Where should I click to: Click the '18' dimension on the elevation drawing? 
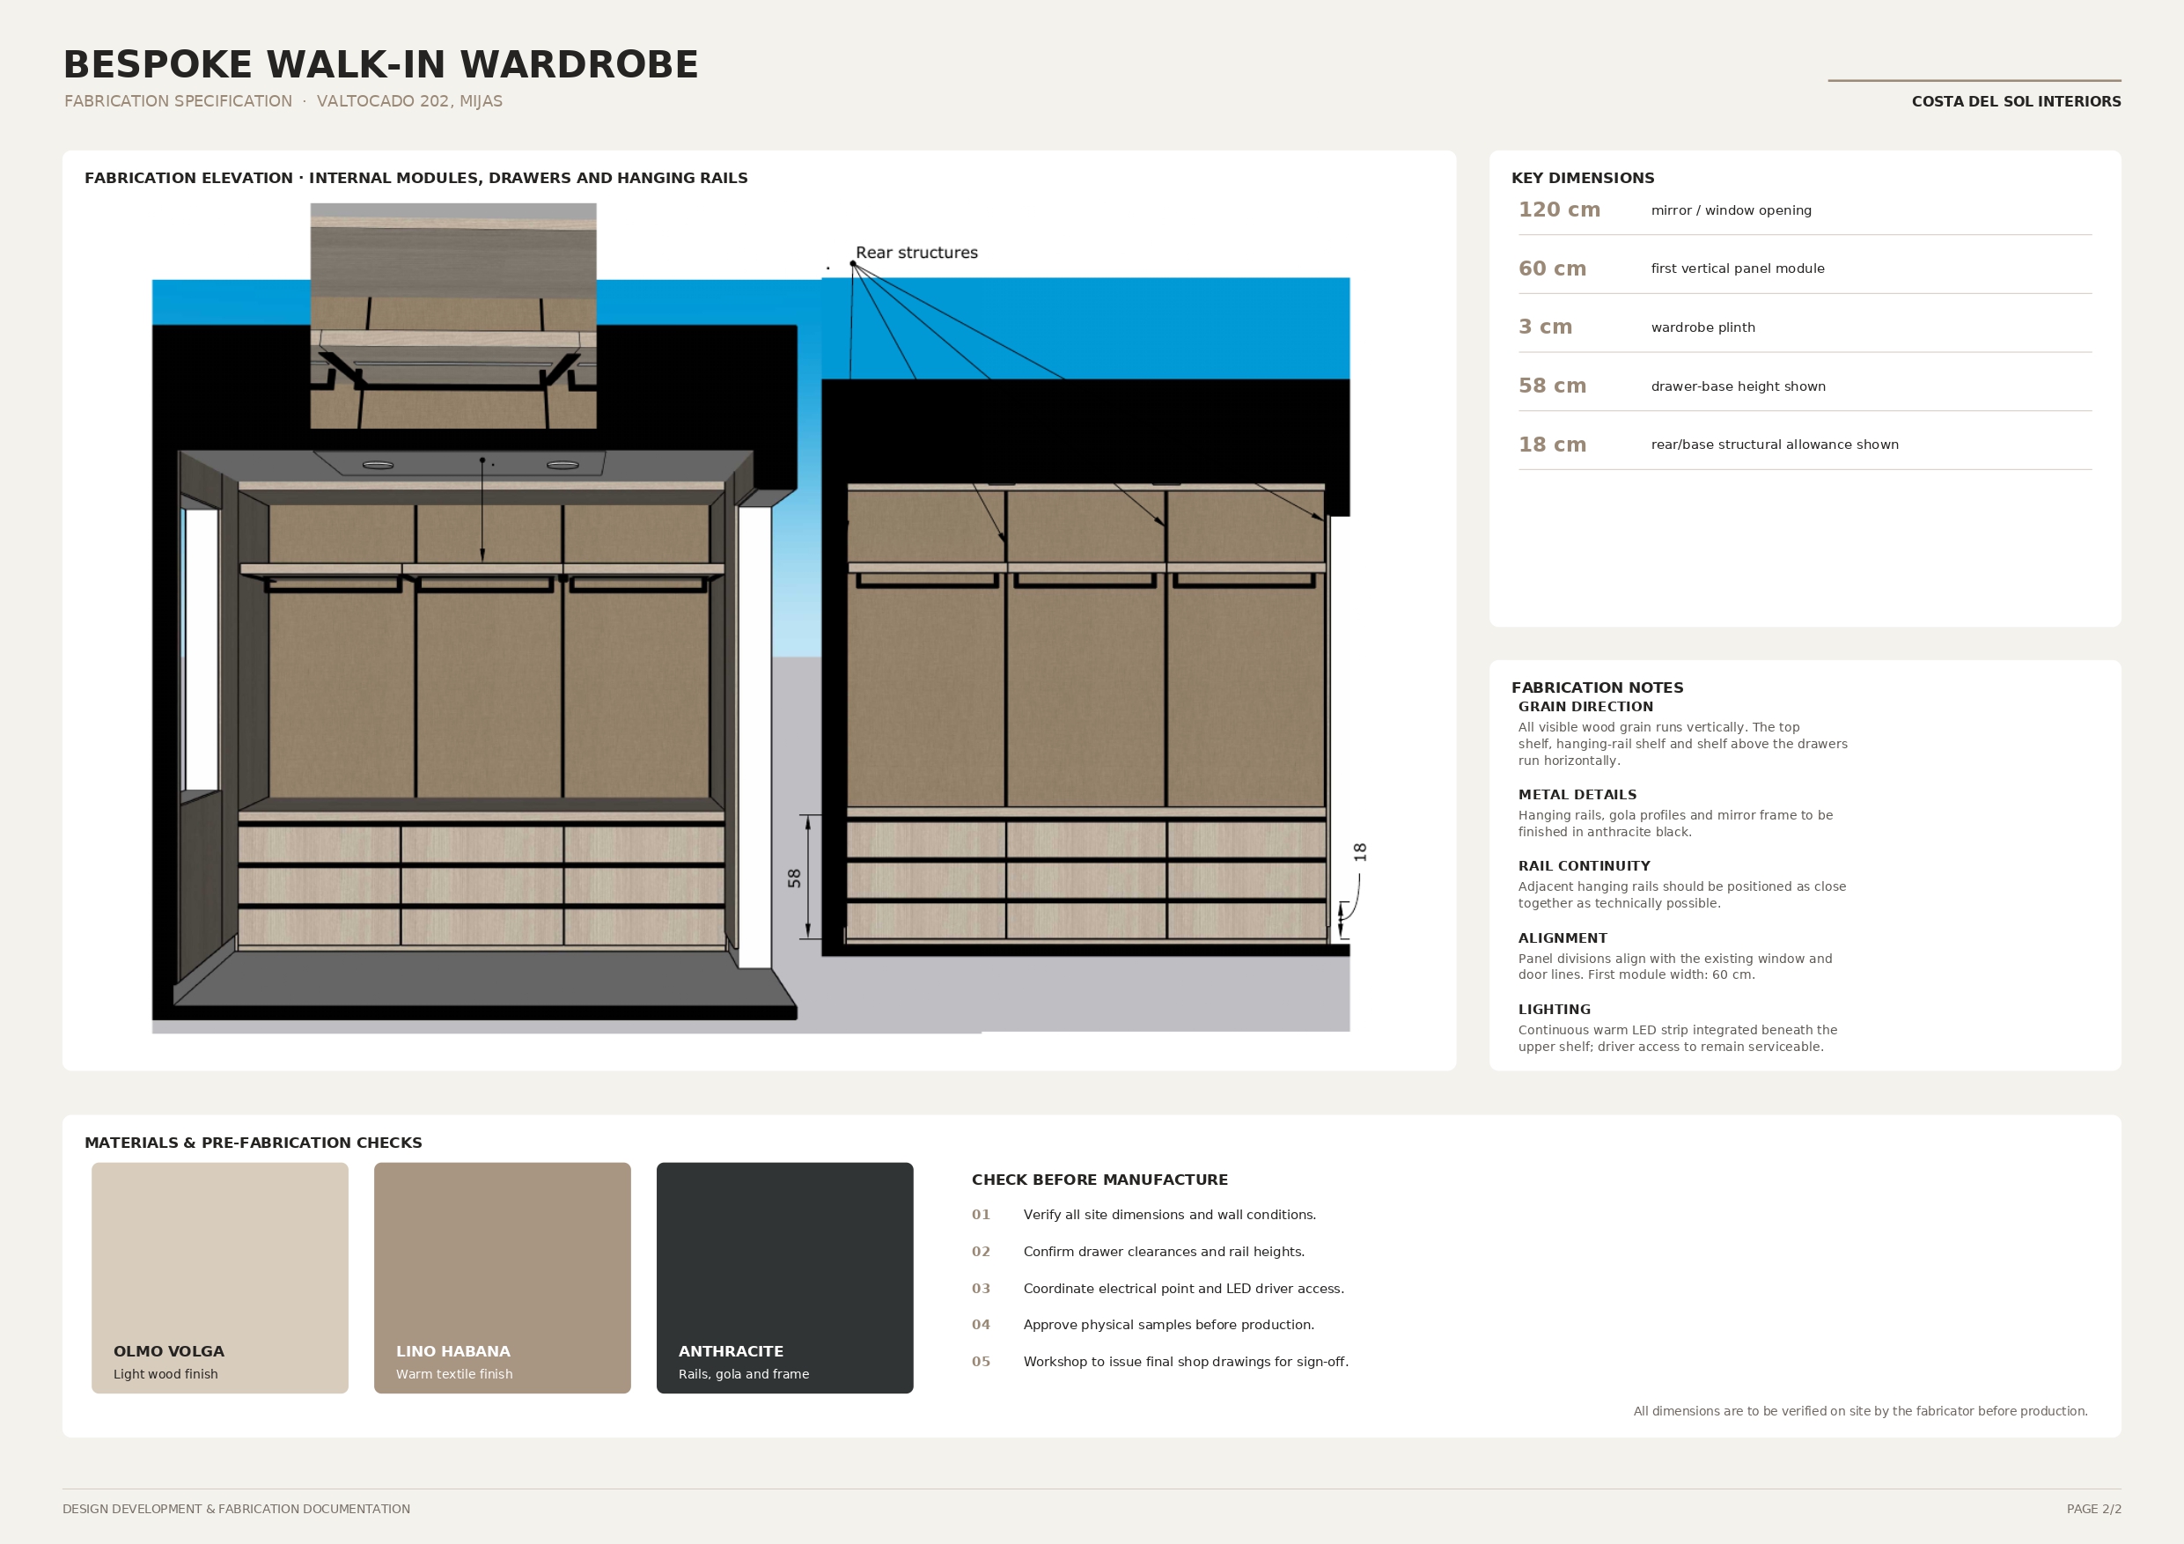(x=1360, y=852)
